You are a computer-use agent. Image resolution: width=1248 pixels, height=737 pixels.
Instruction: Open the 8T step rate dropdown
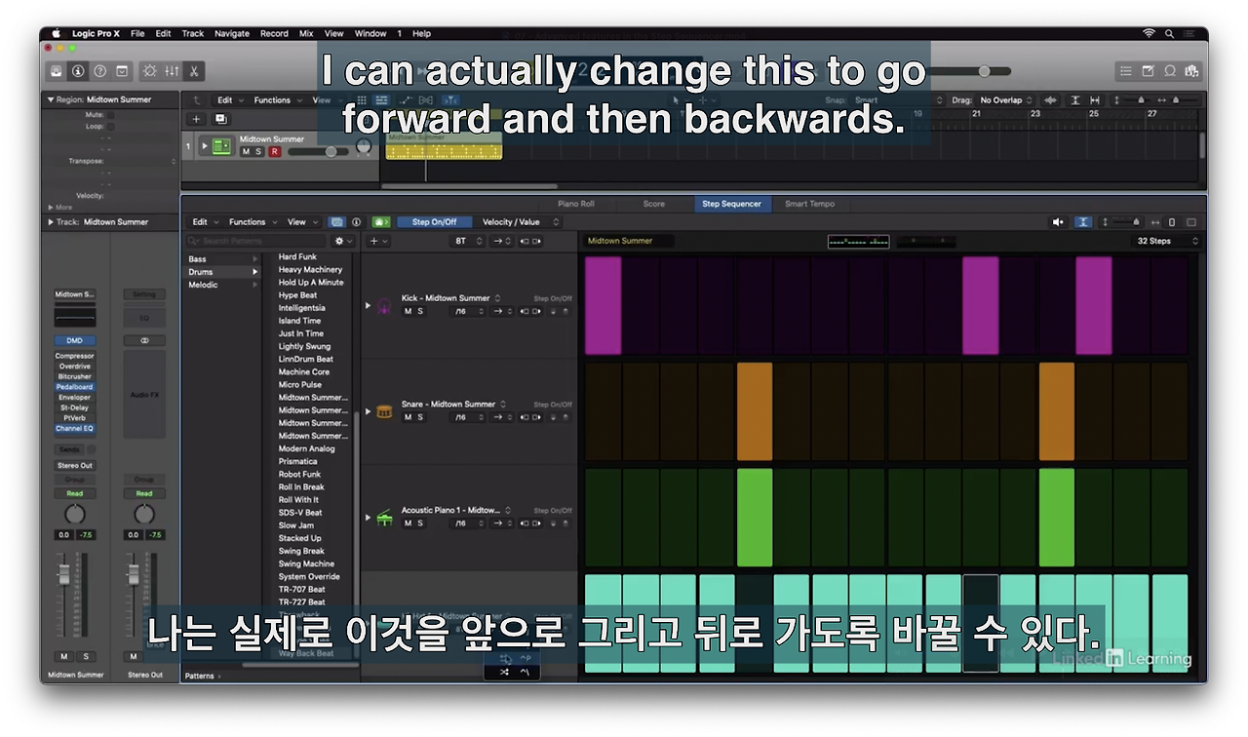[x=467, y=241]
